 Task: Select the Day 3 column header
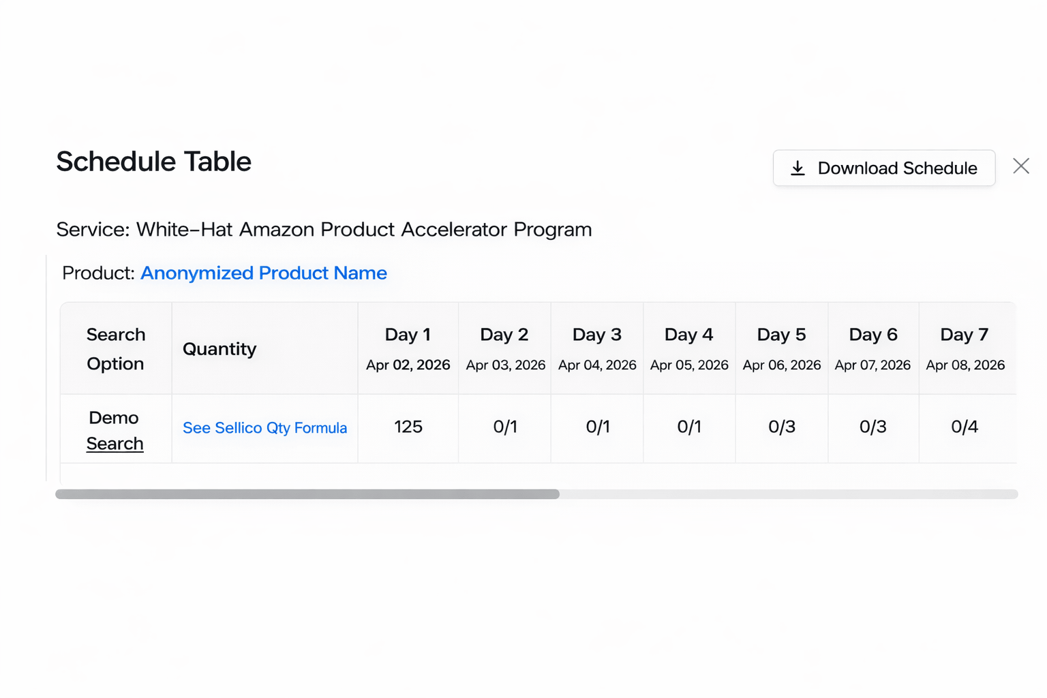597,335
